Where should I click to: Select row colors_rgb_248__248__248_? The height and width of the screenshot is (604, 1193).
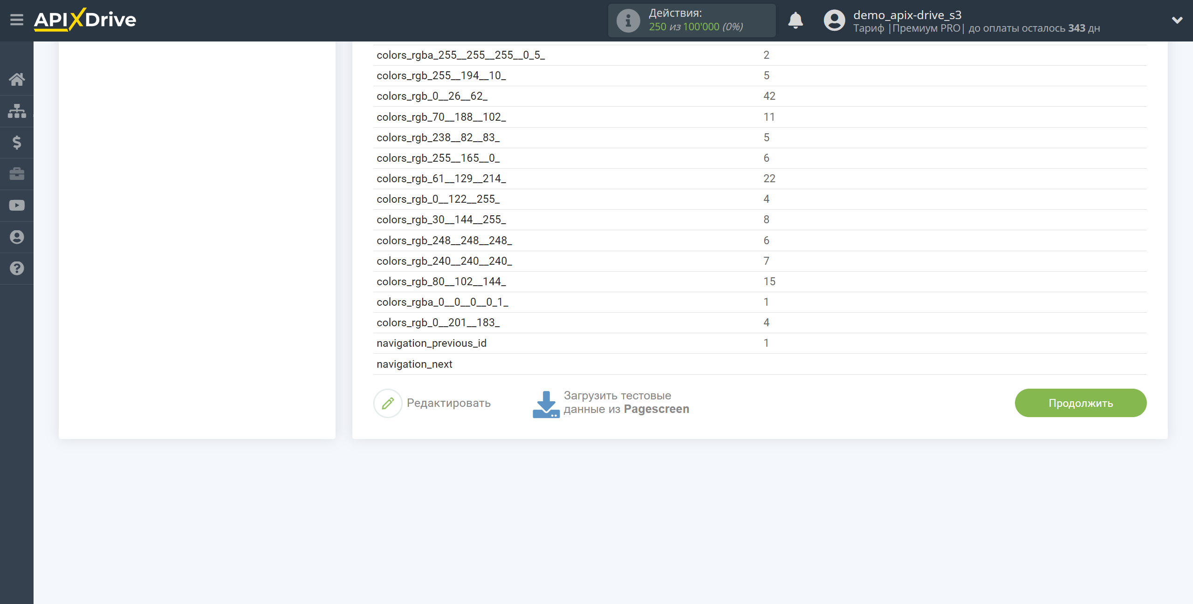(x=760, y=240)
